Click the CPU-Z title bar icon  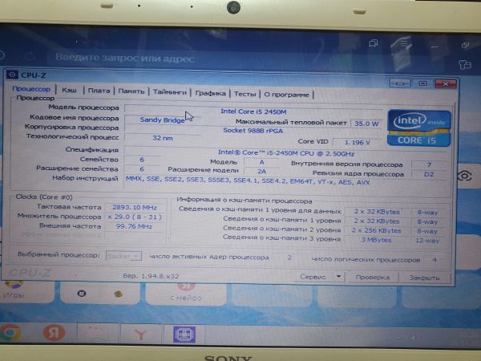tap(12, 75)
